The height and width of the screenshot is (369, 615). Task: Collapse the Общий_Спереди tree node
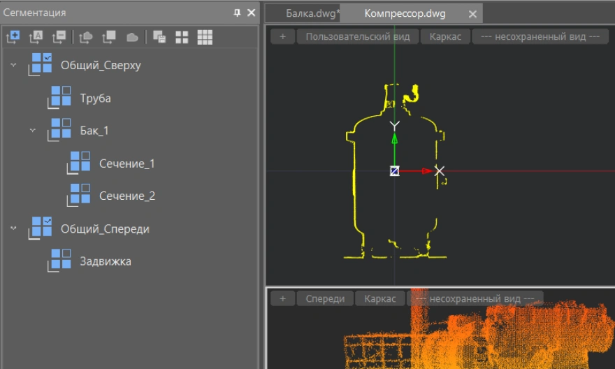pyautogui.click(x=13, y=228)
